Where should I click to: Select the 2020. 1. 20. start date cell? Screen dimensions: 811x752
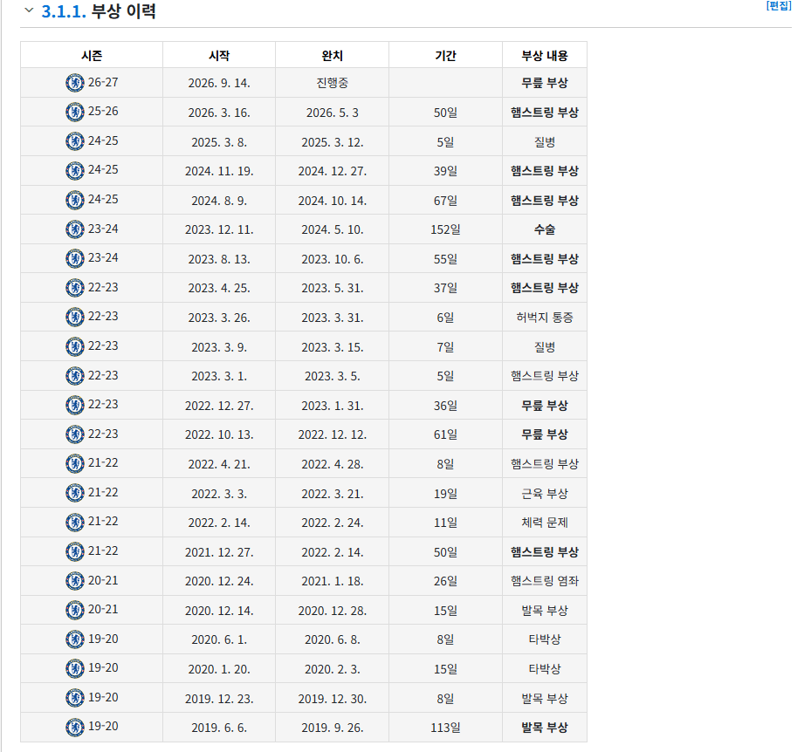(x=219, y=669)
